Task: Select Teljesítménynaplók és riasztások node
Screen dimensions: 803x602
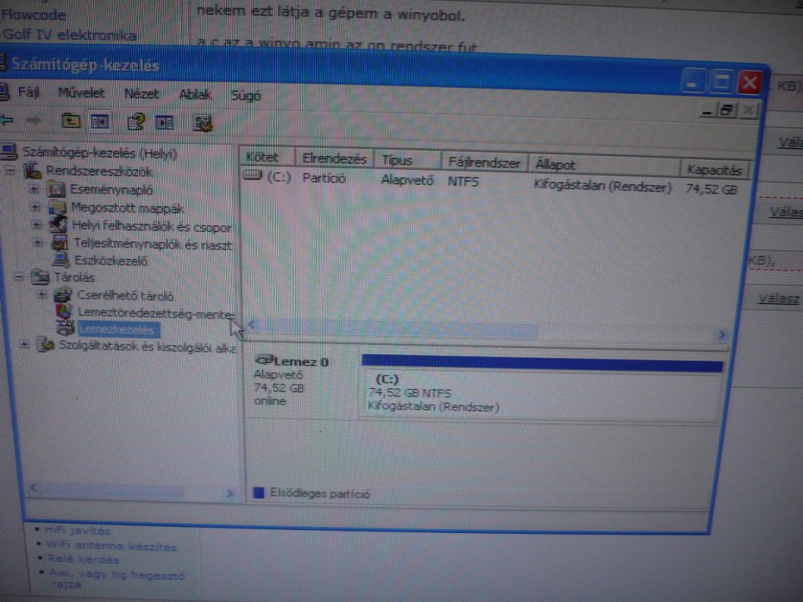Action: point(153,245)
